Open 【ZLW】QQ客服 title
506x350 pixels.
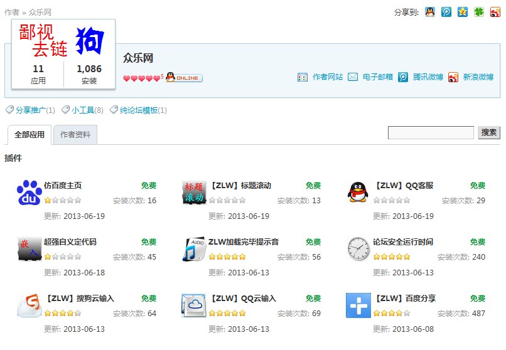point(404,186)
